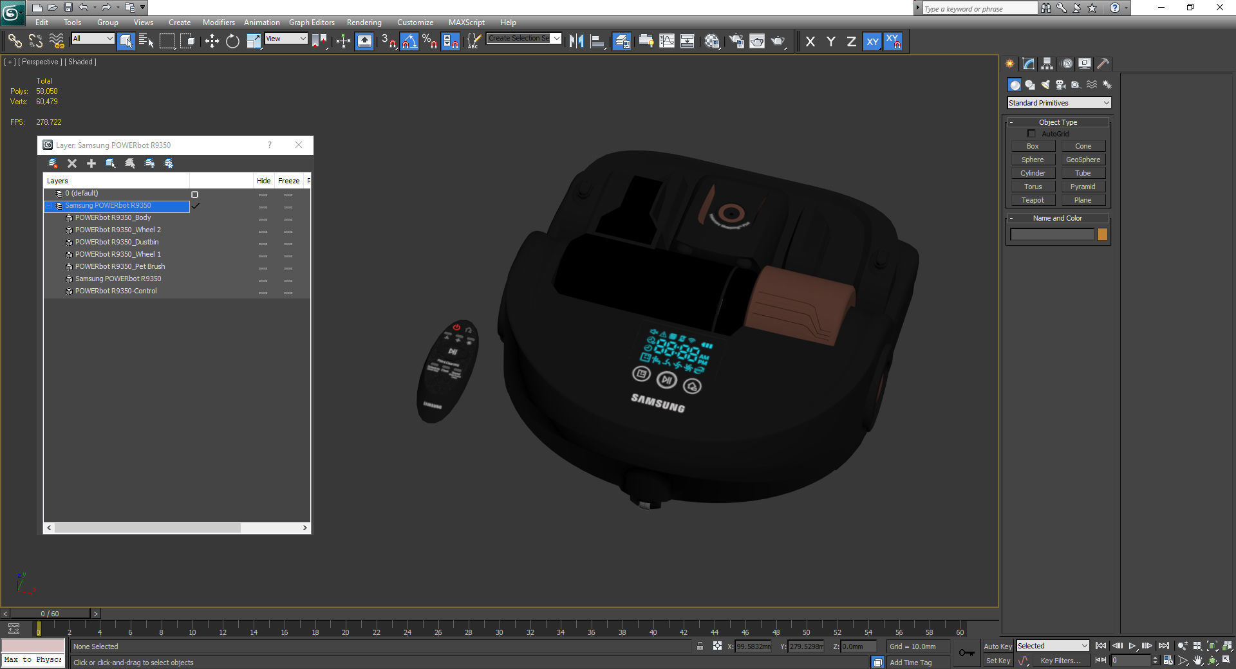Image resolution: width=1236 pixels, height=669 pixels.
Task: Delete highlighted empty layers in Layer dialog
Action: click(x=72, y=163)
